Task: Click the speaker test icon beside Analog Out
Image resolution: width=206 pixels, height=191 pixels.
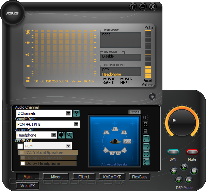Action: tap(62, 135)
